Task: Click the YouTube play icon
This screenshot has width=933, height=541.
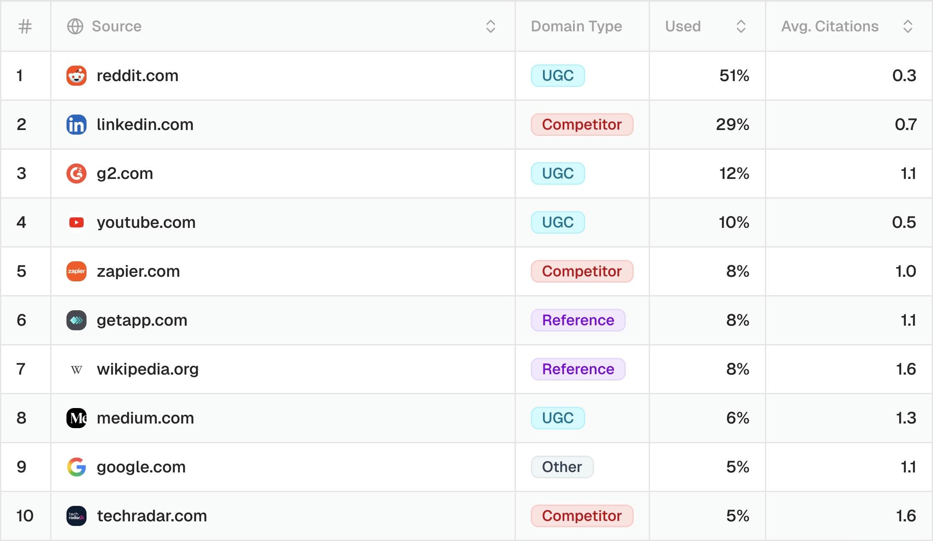Action: (76, 222)
